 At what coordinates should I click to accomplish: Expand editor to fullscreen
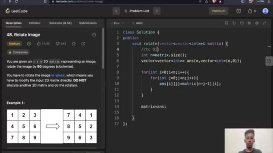click(x=264, y=23)
